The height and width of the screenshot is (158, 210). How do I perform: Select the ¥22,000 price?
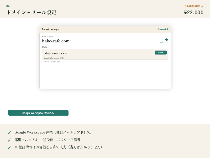(x=194, y=12)
